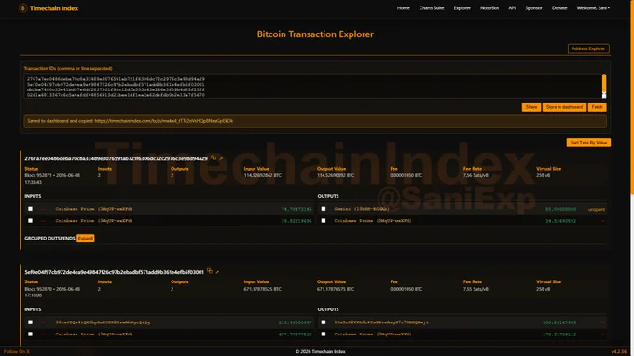Click red arrow beside input value 39.82219696
634x356 pixels.
click(x=43, y=221)
